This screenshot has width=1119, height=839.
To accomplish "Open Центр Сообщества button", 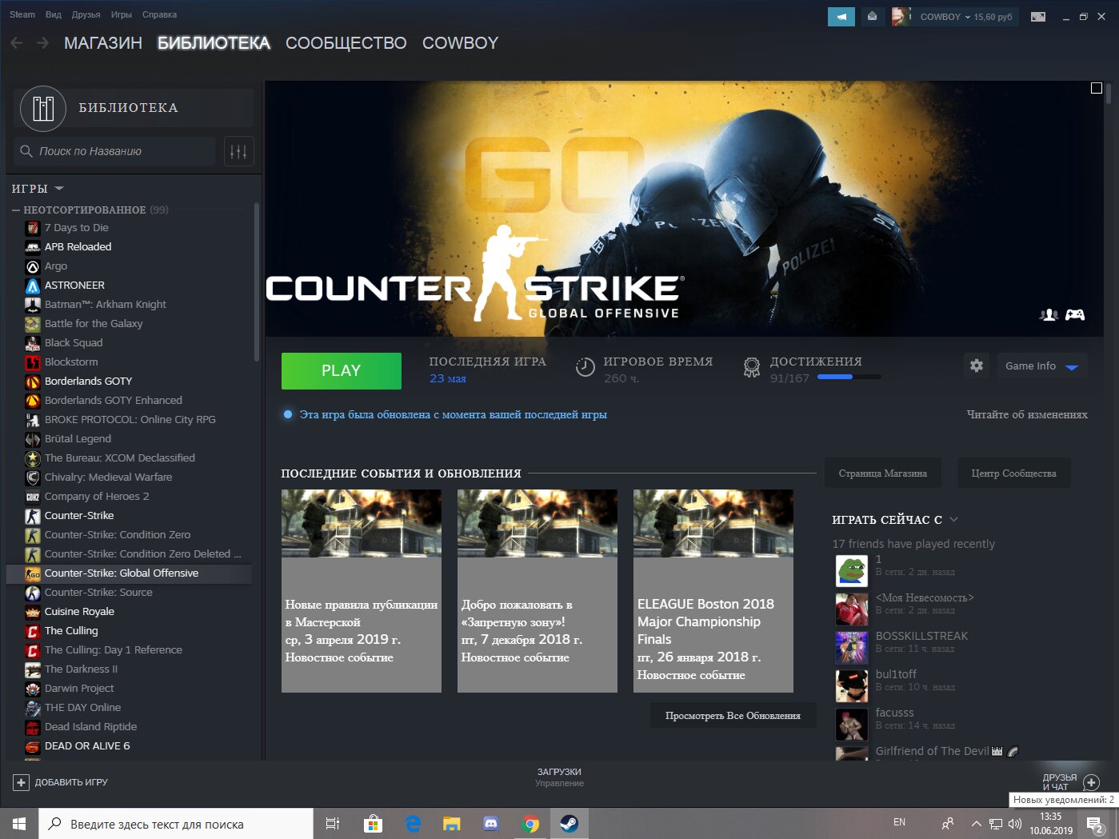I will (1014, 473).
